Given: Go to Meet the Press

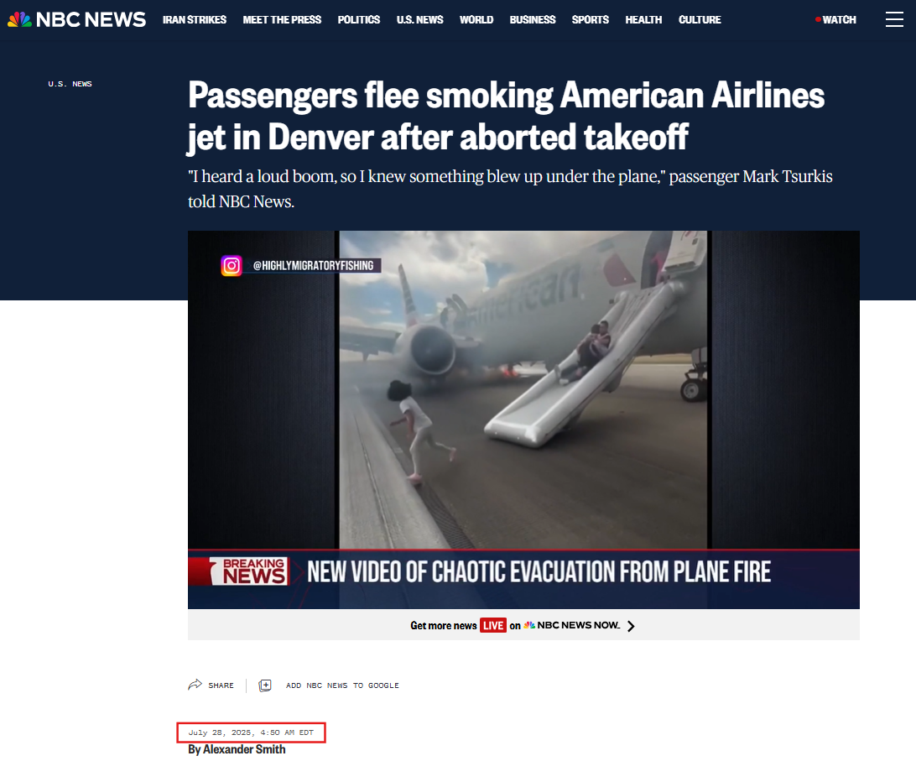Looking at the screenshot, I should point(282,20).
